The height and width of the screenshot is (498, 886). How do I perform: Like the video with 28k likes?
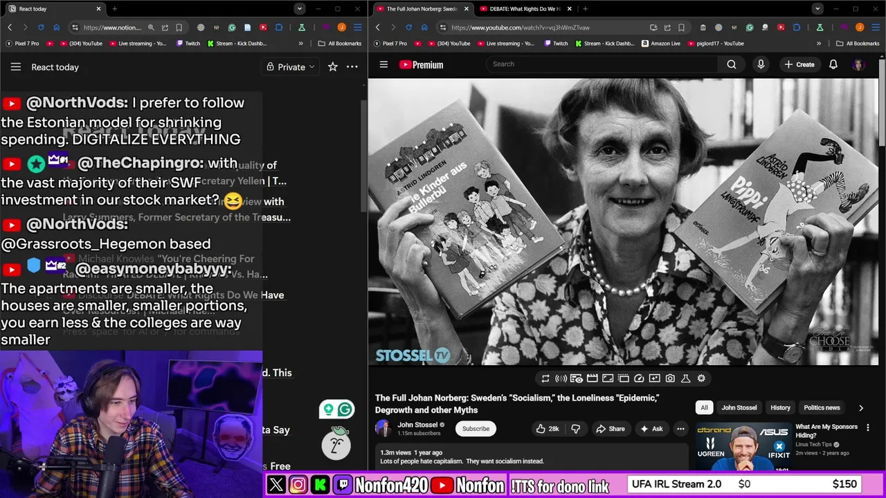pos(548,429)
